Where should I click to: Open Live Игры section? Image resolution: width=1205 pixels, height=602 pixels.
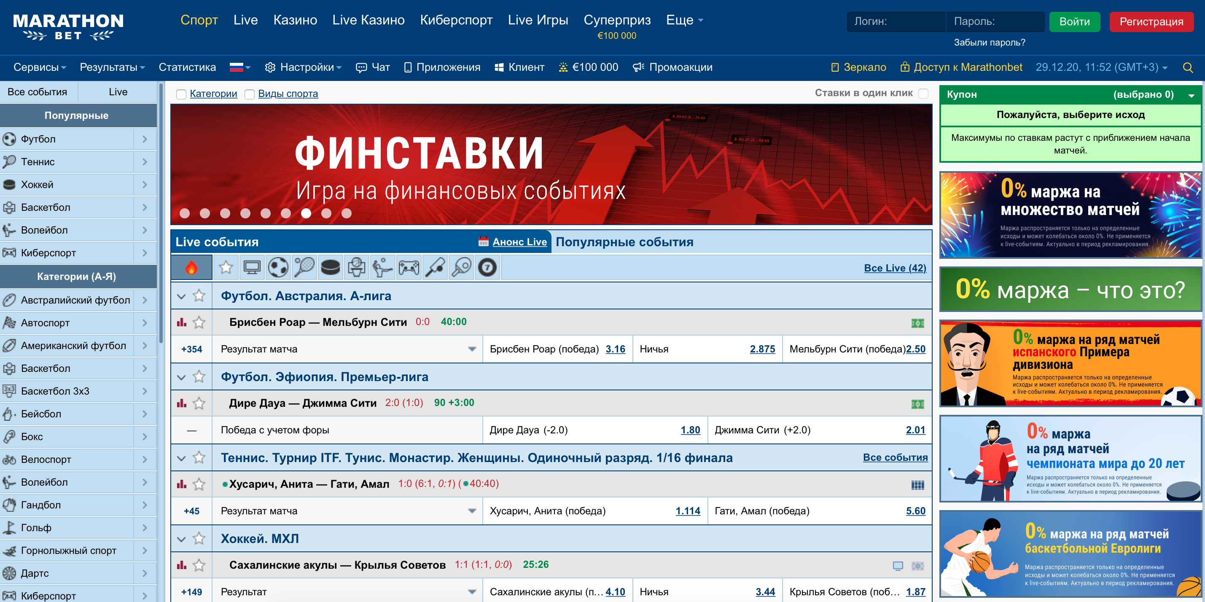538,20
